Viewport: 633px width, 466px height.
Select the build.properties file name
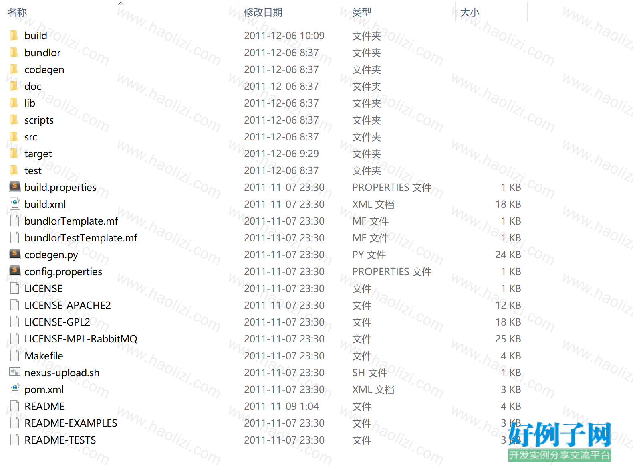(60, 188)
